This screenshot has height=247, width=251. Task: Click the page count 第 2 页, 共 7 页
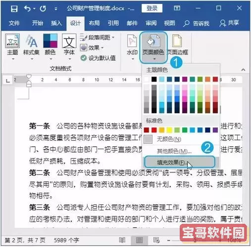[x=25, y=241]
